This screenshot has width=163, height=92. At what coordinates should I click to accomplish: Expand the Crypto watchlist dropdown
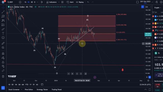[158, 8]
